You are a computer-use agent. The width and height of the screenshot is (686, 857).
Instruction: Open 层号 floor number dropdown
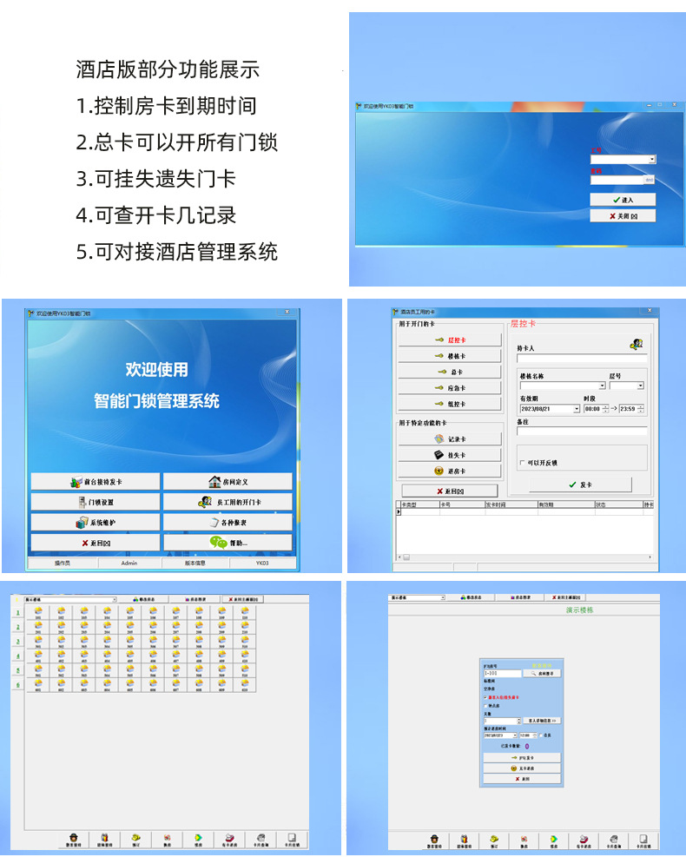click(640, 386)
